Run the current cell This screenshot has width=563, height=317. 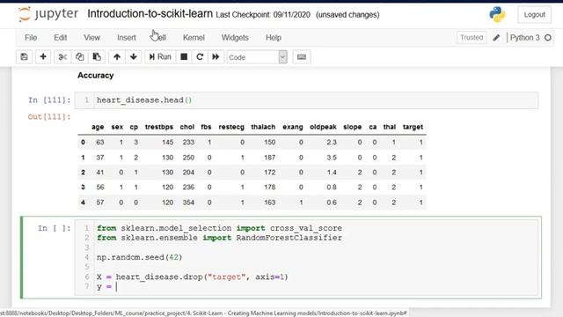pos(160,56)
